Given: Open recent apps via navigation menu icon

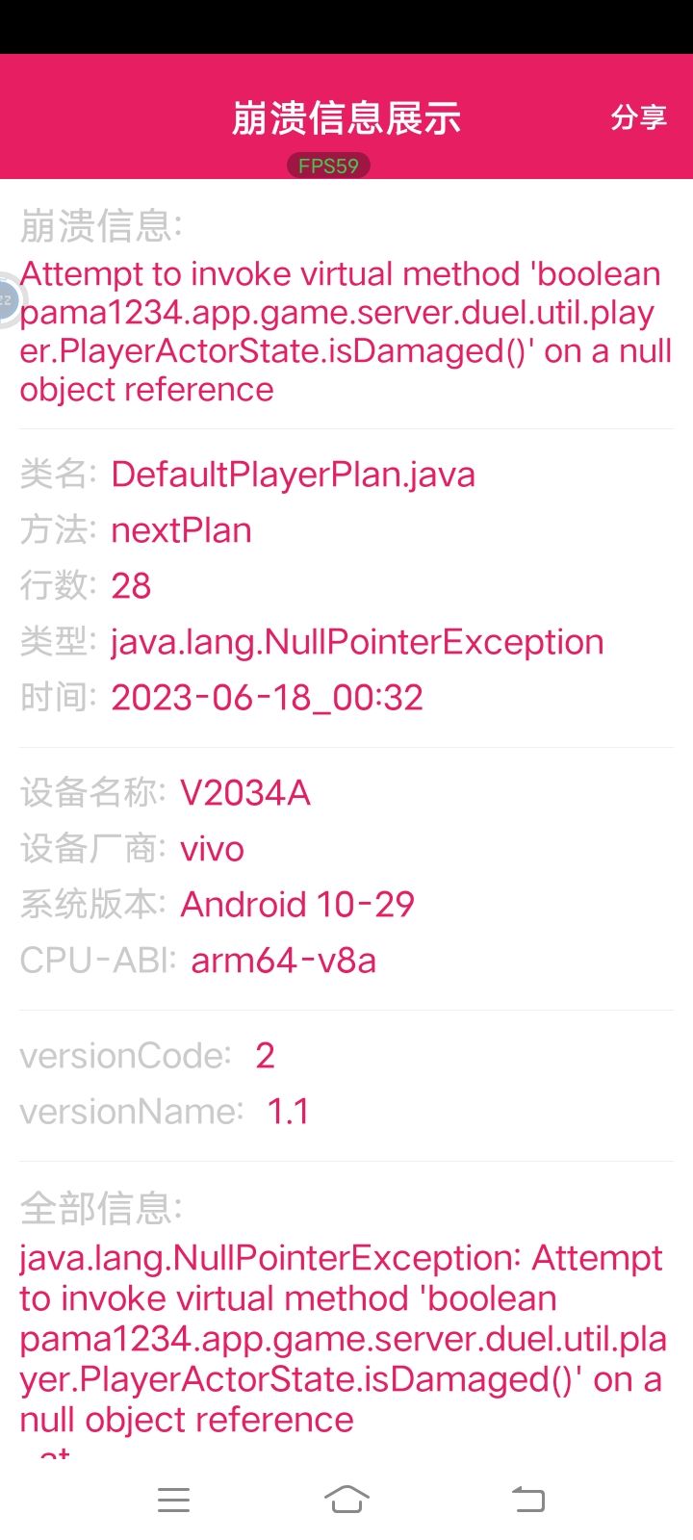Looking at the screenshot, I should point(173,1500).
